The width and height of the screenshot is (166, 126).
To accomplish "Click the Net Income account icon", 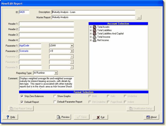I will click(x=95, y=40).
